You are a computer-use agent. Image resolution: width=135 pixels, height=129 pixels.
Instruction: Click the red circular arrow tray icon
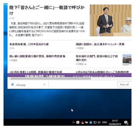[82, 123]
